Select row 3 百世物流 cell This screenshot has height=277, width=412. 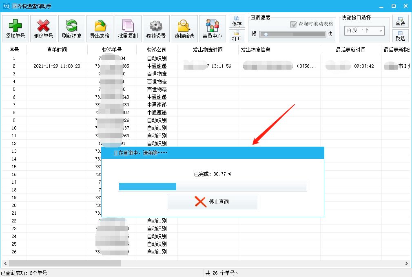157,74
